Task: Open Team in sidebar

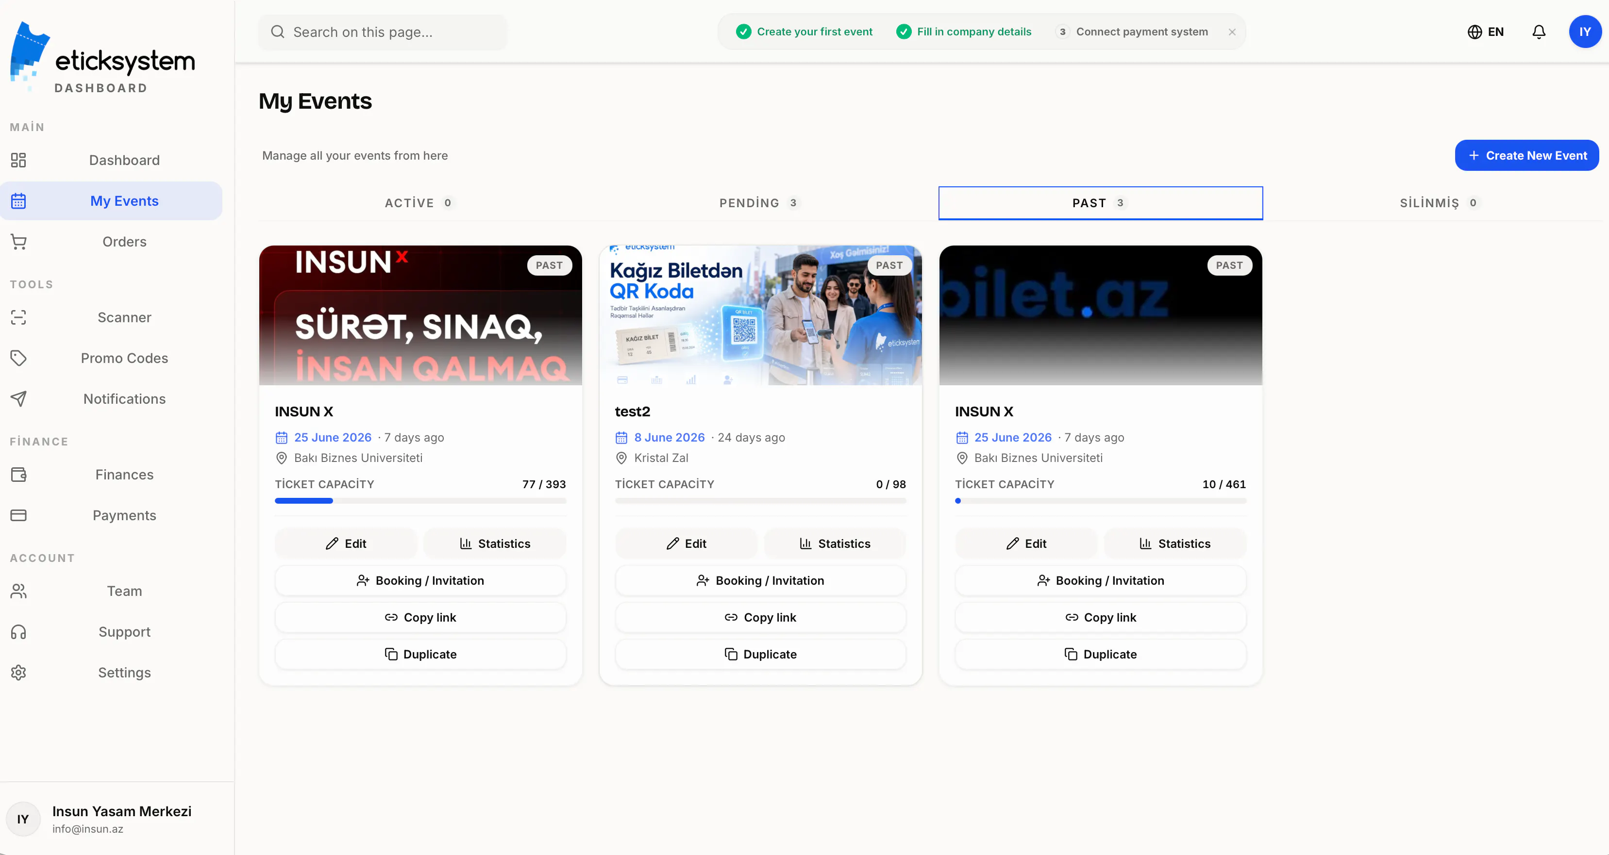Action: [x=111, y=591]
